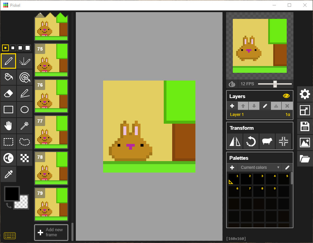
Task: Choose the third pen size
Action: (20, 48)
